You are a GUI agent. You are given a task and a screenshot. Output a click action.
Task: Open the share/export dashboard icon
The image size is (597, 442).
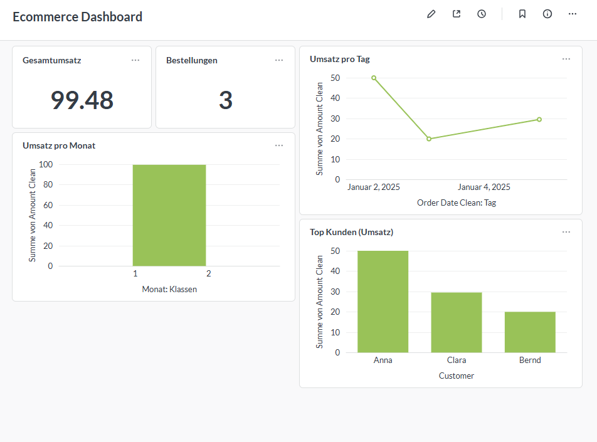point(457,14)
